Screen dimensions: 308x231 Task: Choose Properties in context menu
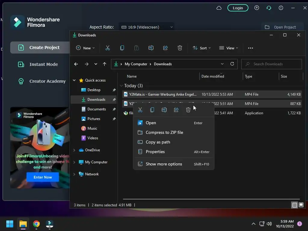(x=174, y=152)
